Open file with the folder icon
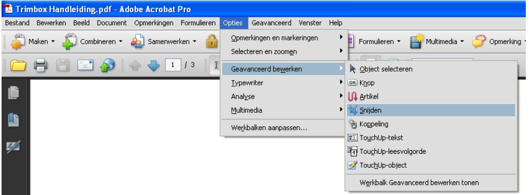 pyautogui.click(x=18, y=65)
